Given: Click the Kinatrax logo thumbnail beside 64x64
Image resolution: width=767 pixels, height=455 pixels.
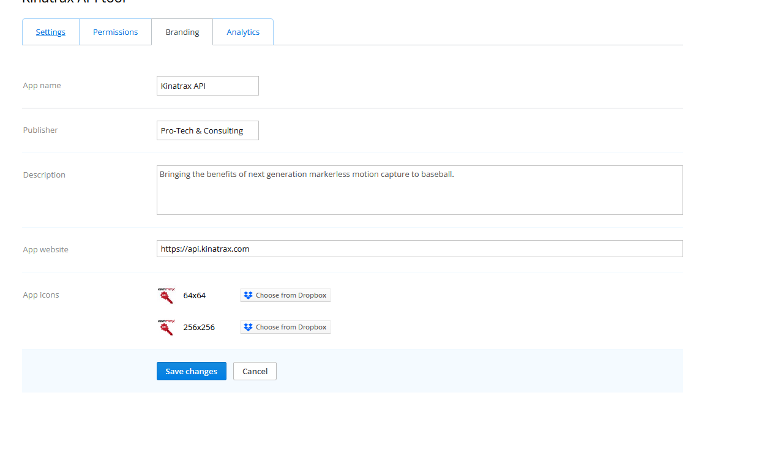Looking at the screenshot, I should click(166, 295).
